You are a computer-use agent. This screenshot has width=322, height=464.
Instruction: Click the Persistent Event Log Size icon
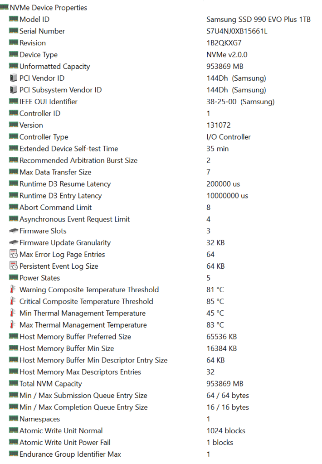[x=13, y=266]
